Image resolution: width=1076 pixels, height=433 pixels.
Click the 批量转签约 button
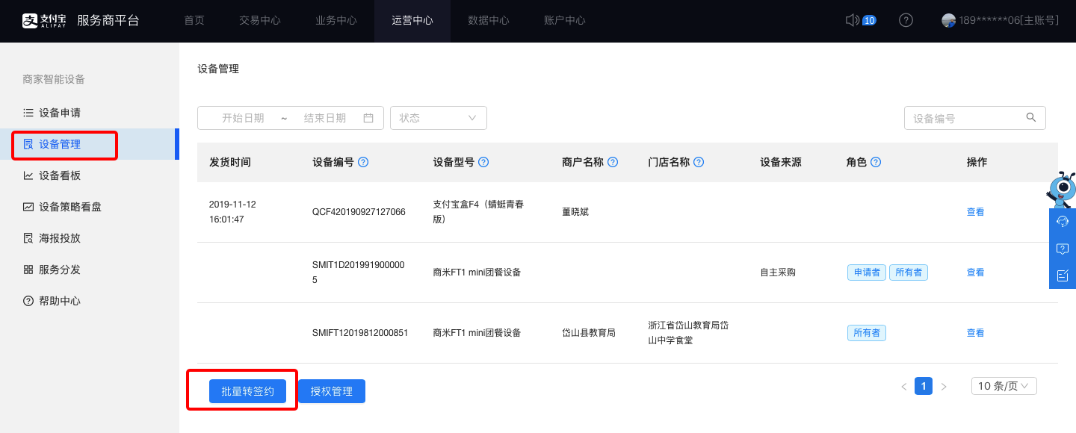(247, 391)
